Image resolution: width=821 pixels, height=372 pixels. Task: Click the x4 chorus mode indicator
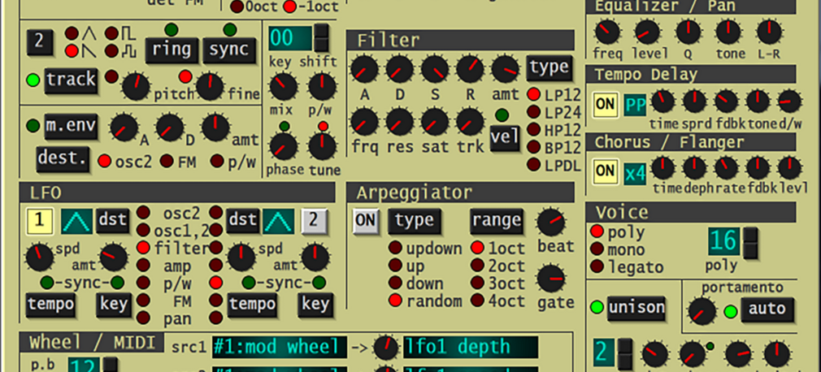tap(635, 174)
